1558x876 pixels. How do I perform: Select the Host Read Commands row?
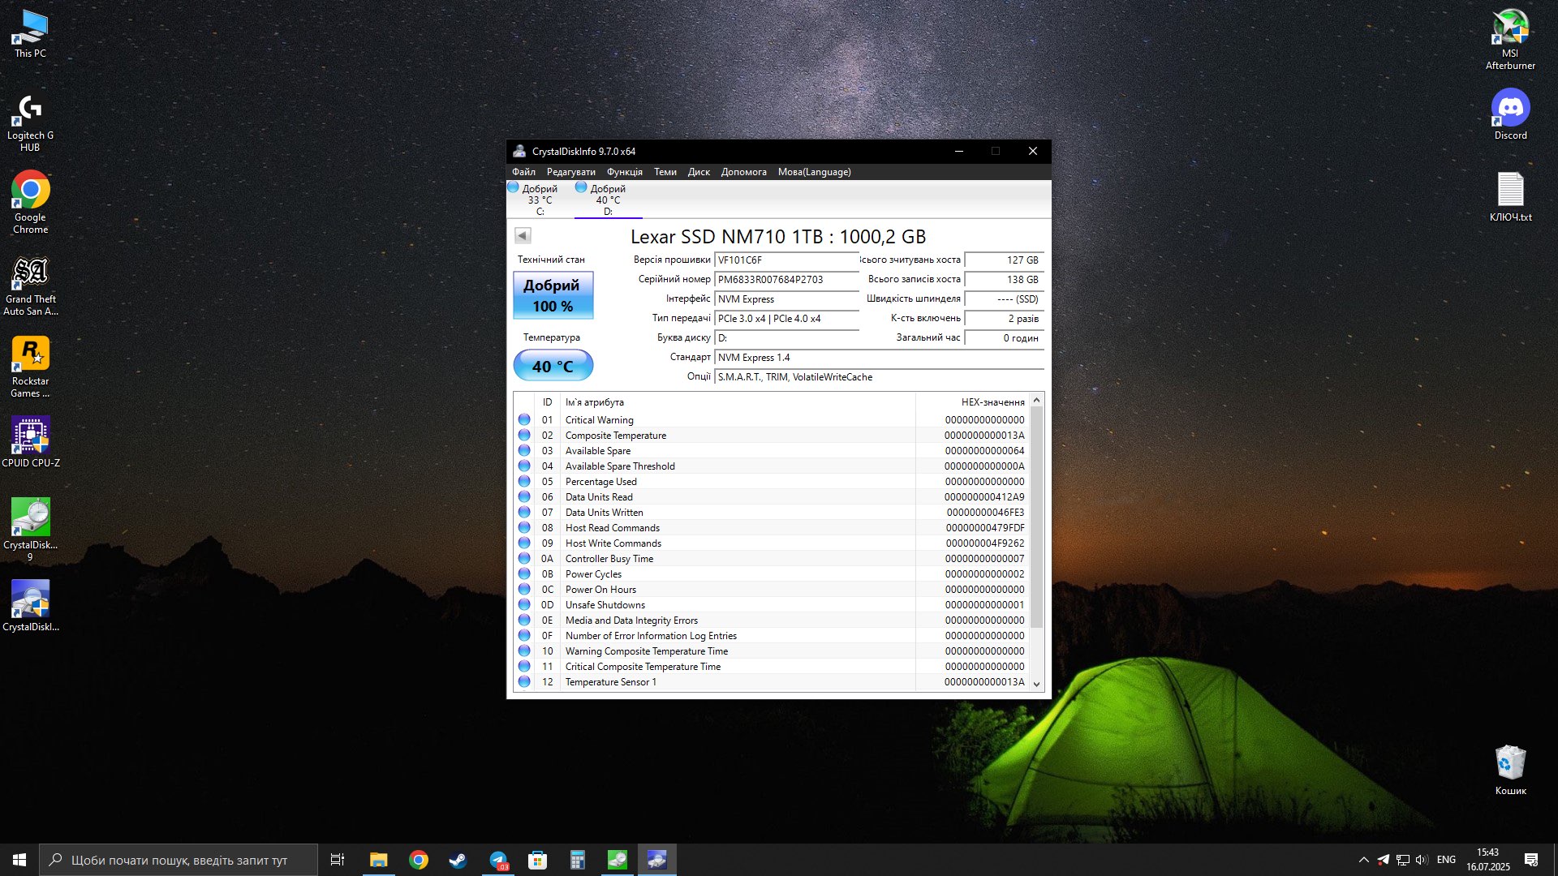point(771,528)
